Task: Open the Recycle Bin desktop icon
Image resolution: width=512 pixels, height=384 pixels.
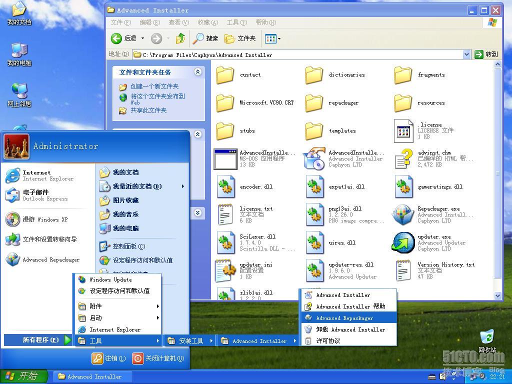Action: (487, 340)
